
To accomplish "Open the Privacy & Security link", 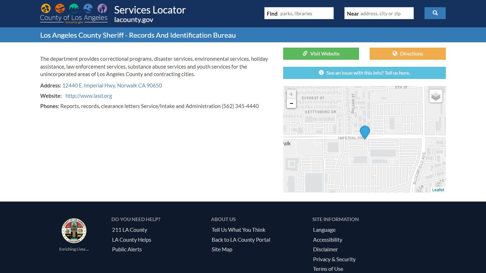I will click(334, 259).
